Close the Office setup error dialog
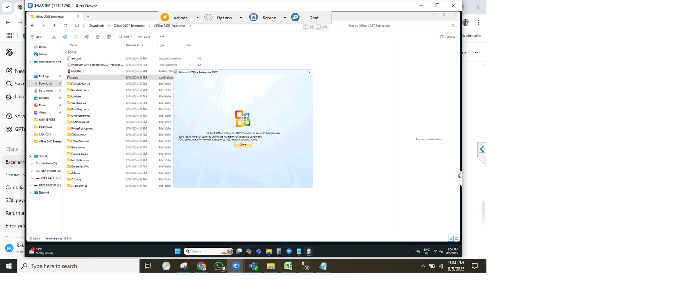The height and width of the screenshot is (303, 688). coord(243,145)
